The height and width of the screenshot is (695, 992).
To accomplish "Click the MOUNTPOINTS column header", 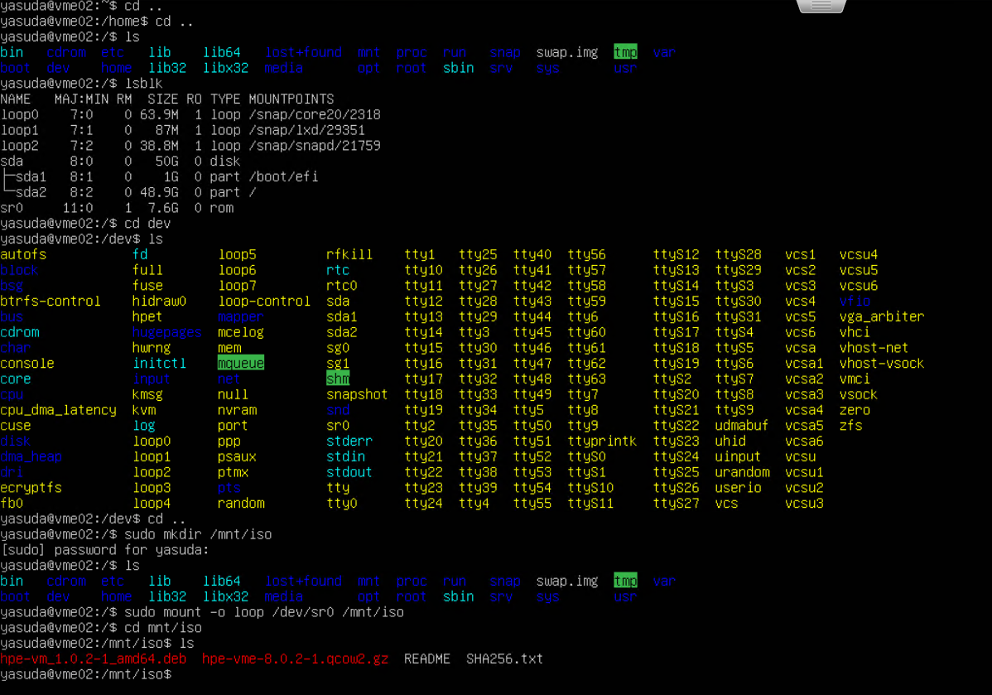I will click(291, 99).
